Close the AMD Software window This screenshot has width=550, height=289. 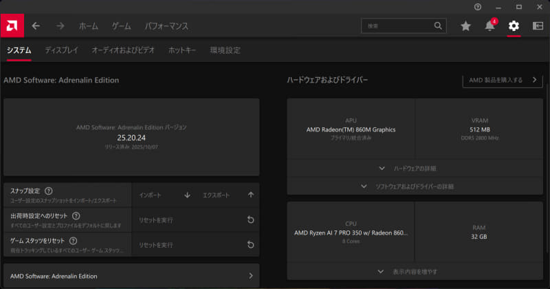click(x=540, y=7)
